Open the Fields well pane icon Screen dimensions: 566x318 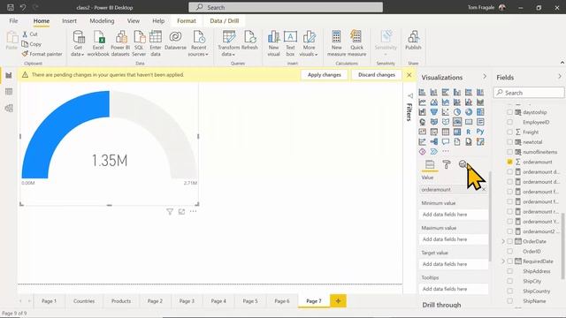pyautogui.click(x=430, y=164)
